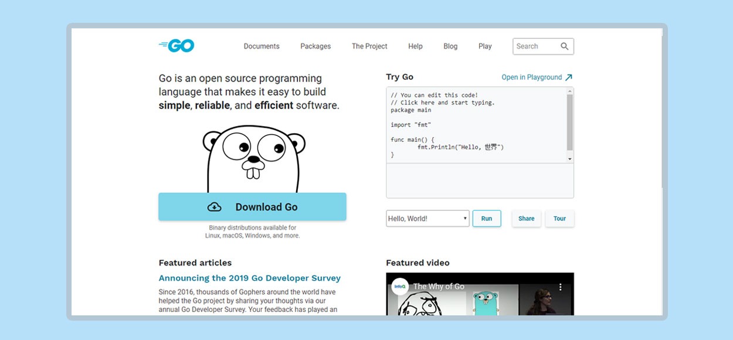733x340 pixels.
Task: Click the InfoQ channel avatar on the video
Action: (x=400, y=287)
